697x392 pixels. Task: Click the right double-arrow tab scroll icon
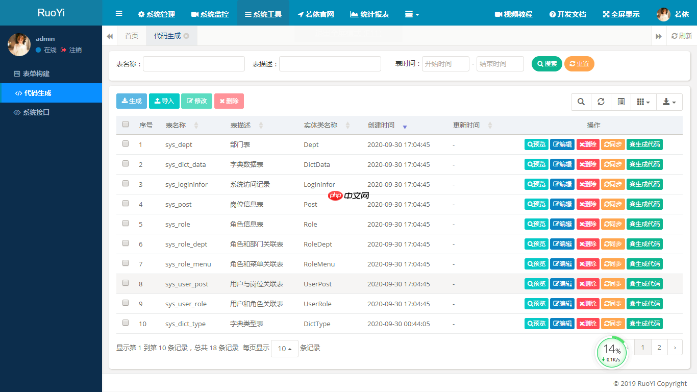click(x=659, y=36)
